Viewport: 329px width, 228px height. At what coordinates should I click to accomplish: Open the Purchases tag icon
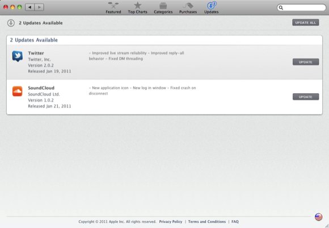tap(188, 6)
